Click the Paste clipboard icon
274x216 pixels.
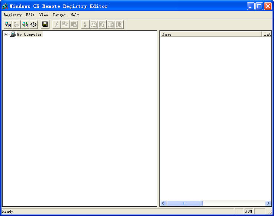pos(74,24)
